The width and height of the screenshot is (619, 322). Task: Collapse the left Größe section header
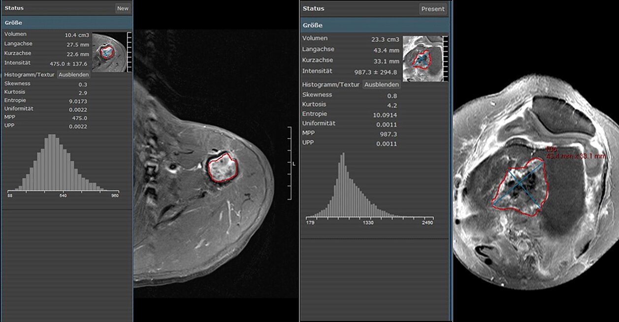point(66,23)
